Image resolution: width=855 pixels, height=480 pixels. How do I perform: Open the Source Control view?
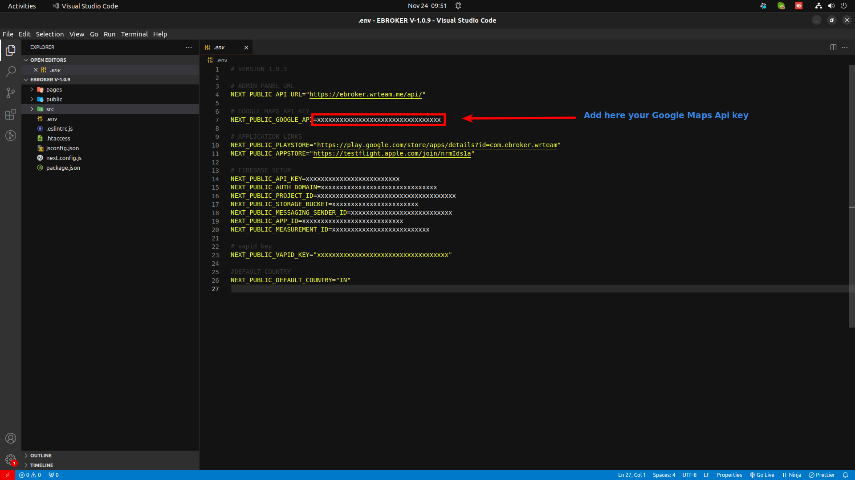(x=11, y=93)
